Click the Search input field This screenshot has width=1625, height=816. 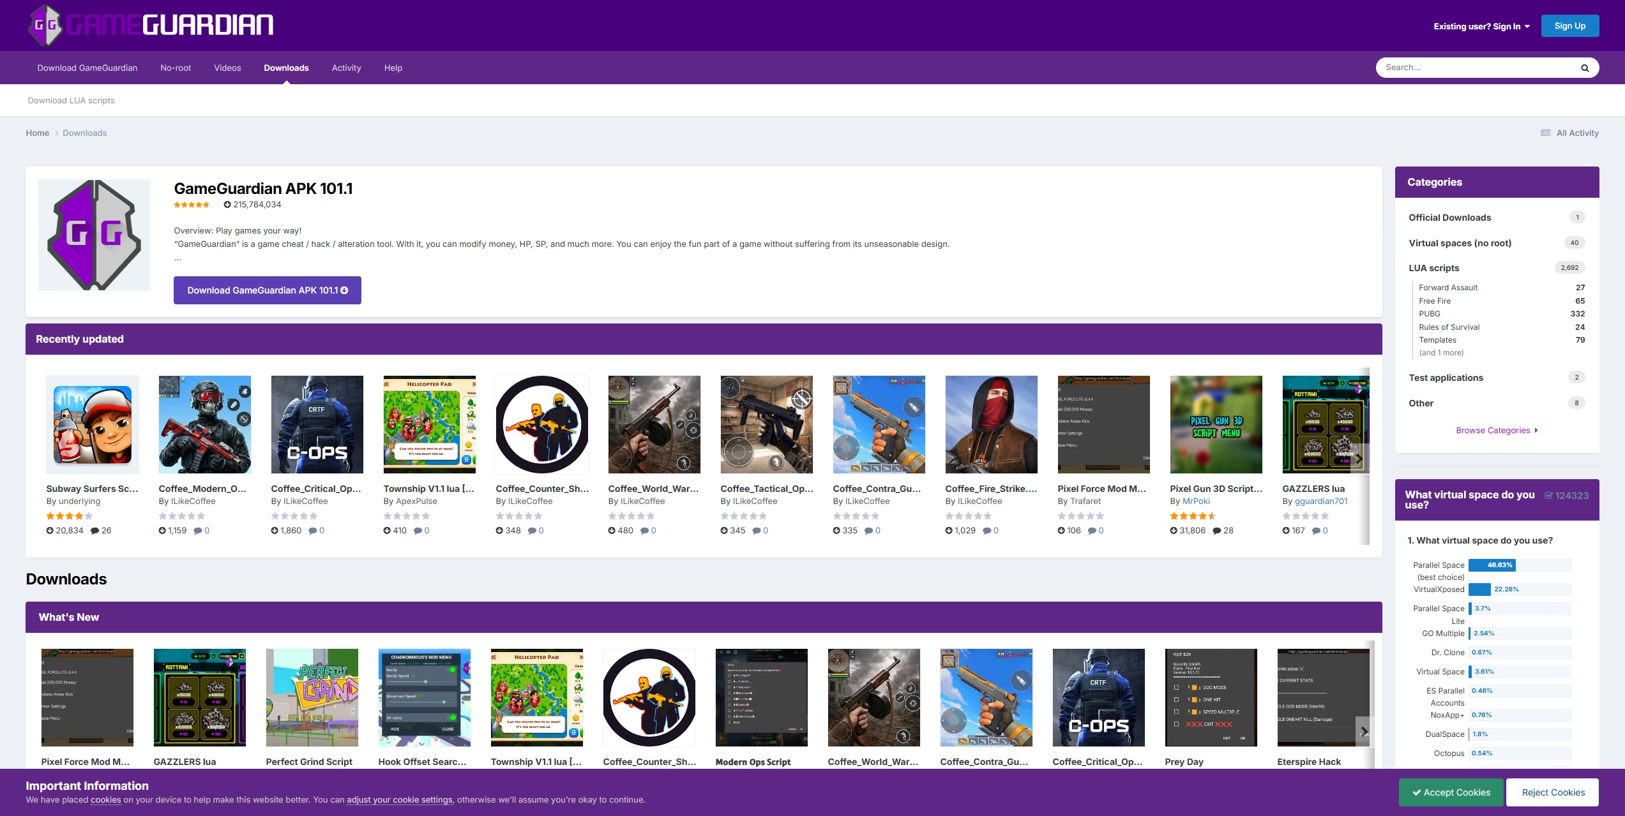click(1478, 68)
